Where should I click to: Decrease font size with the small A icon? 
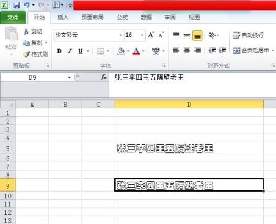pyautogui.click(x=161, y=35)
